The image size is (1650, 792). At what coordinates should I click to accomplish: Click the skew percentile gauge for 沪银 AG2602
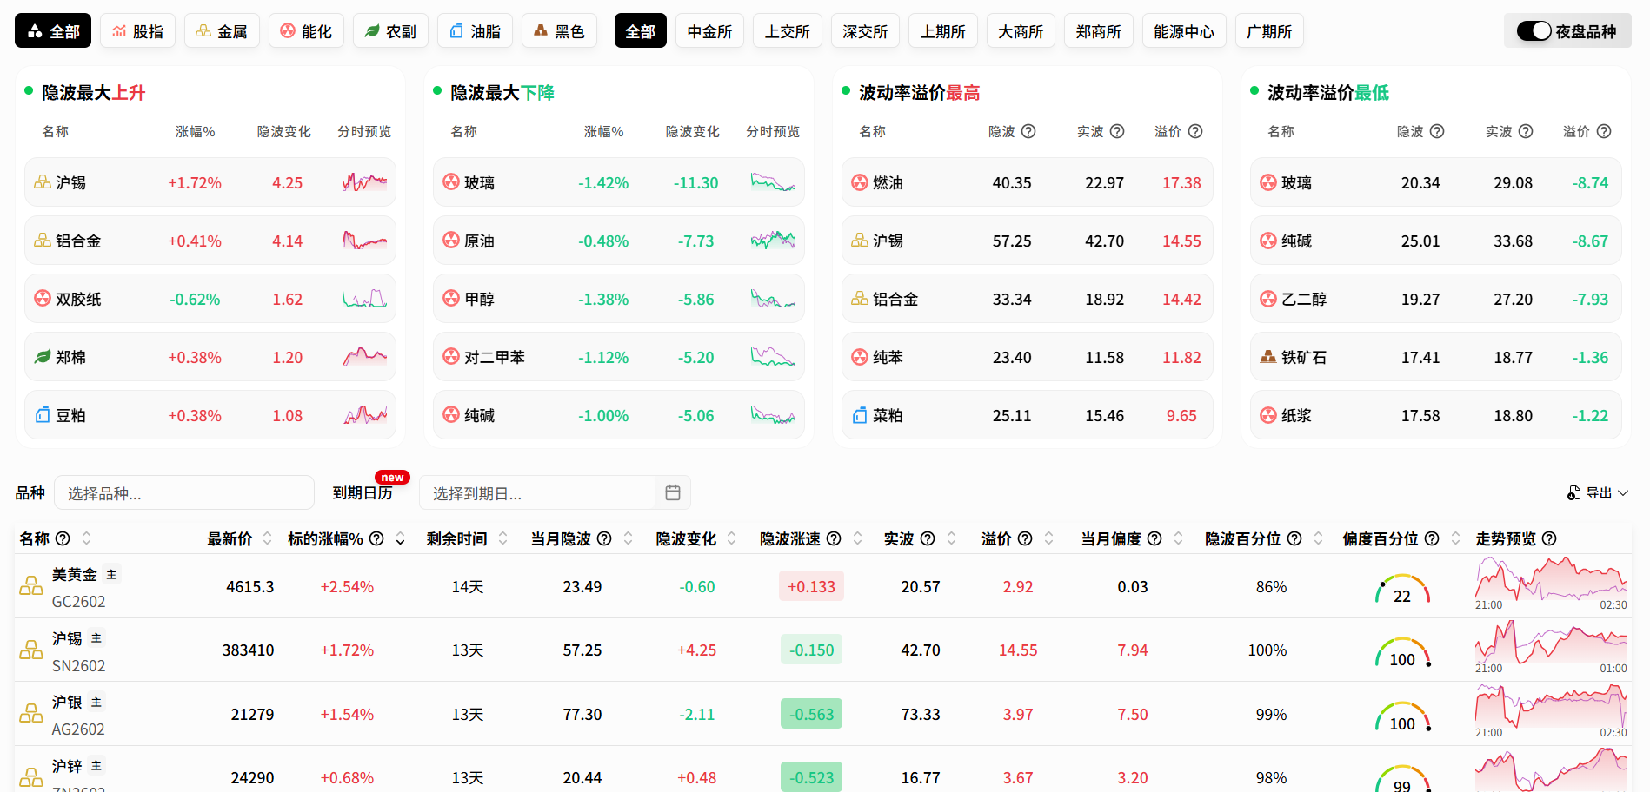(x=1403, y=717)
